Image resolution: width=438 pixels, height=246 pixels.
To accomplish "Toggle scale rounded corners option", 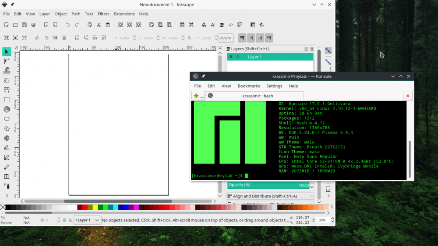I will click(251, 38).
